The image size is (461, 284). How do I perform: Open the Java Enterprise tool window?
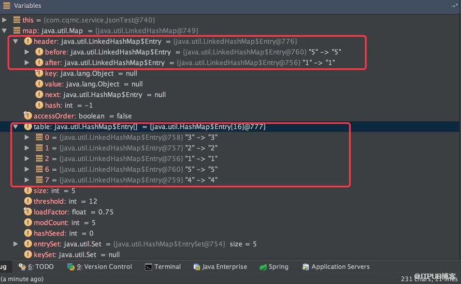pos(220,267)
